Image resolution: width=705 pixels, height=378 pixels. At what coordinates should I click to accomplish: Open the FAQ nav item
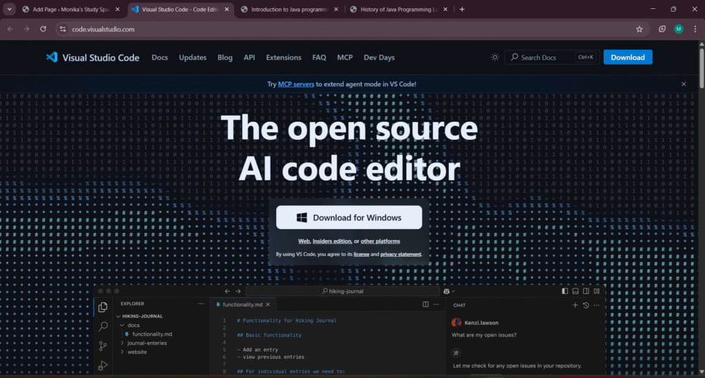point(319,58)
